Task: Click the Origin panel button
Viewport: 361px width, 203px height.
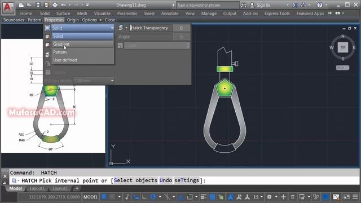Action: (73, 20)
